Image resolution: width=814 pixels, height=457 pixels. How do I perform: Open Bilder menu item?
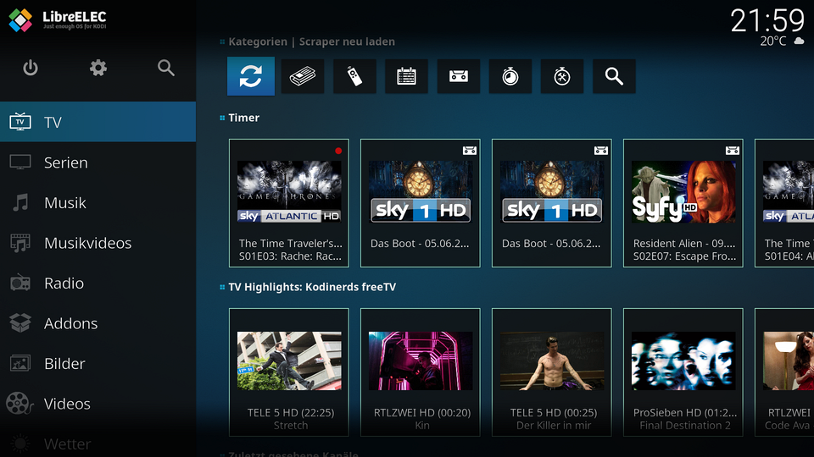tap(98, 363)
